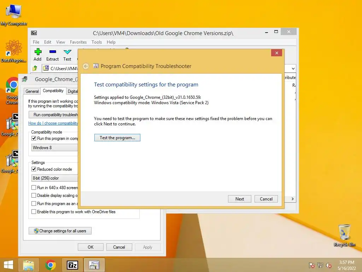Image resolution: width=362 pixels, height=272 pixels.
Task: Click the 7-Zip path address field
Action: click(x=60, y=68)
